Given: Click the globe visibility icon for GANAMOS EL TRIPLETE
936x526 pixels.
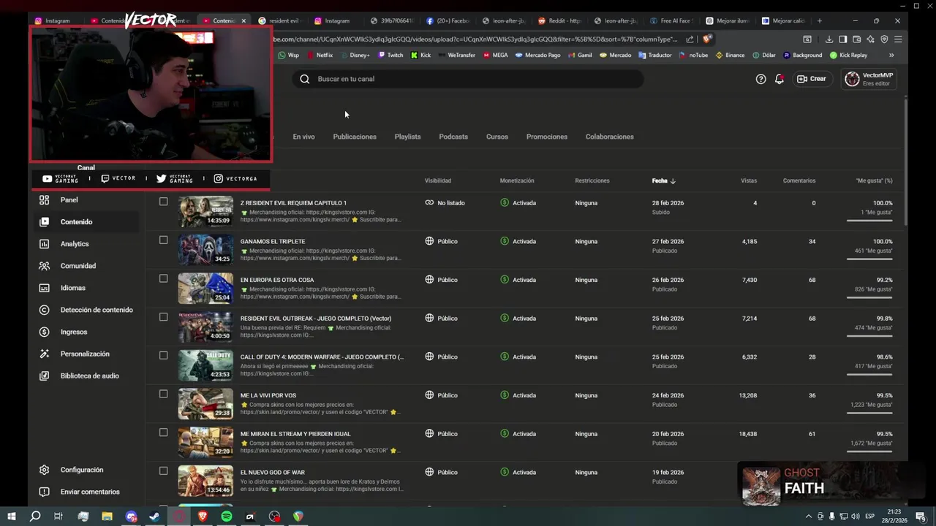Looking at the screenshot, I should (429, 241).
